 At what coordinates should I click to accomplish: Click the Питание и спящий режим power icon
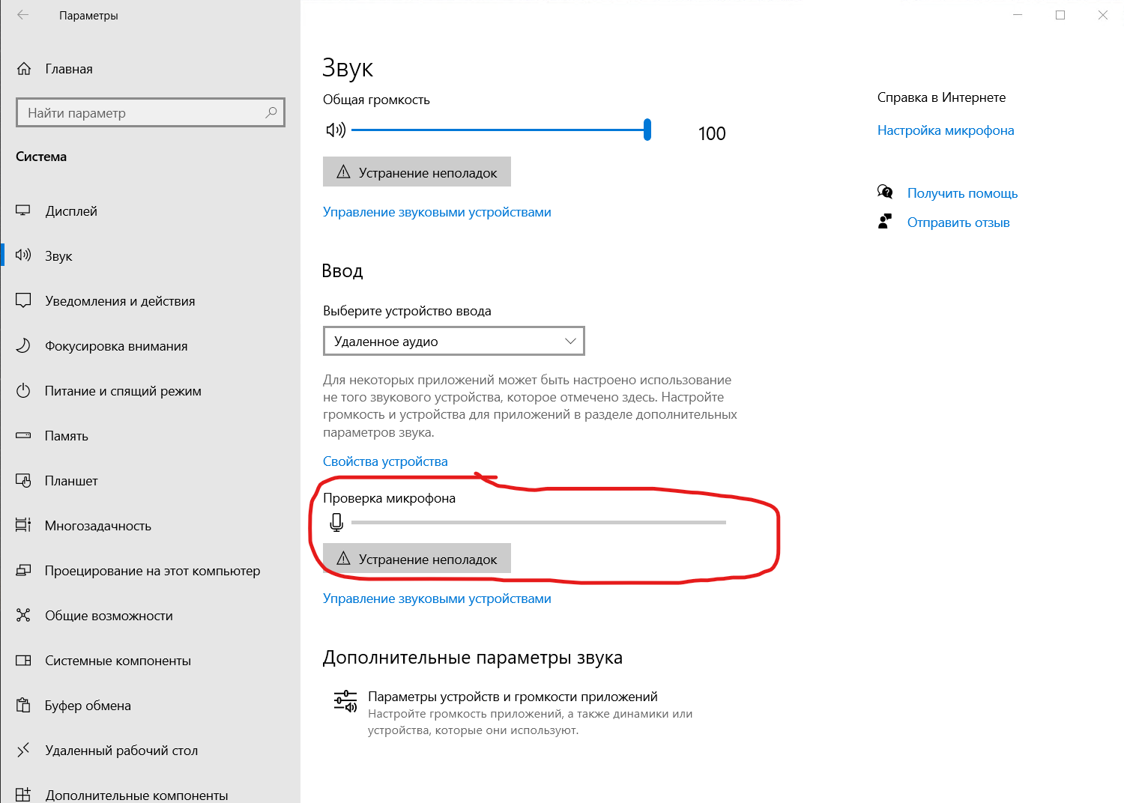23,391
